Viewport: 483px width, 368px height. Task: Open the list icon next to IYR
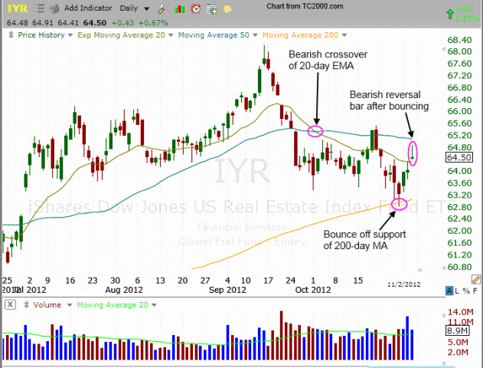point(39,8)
